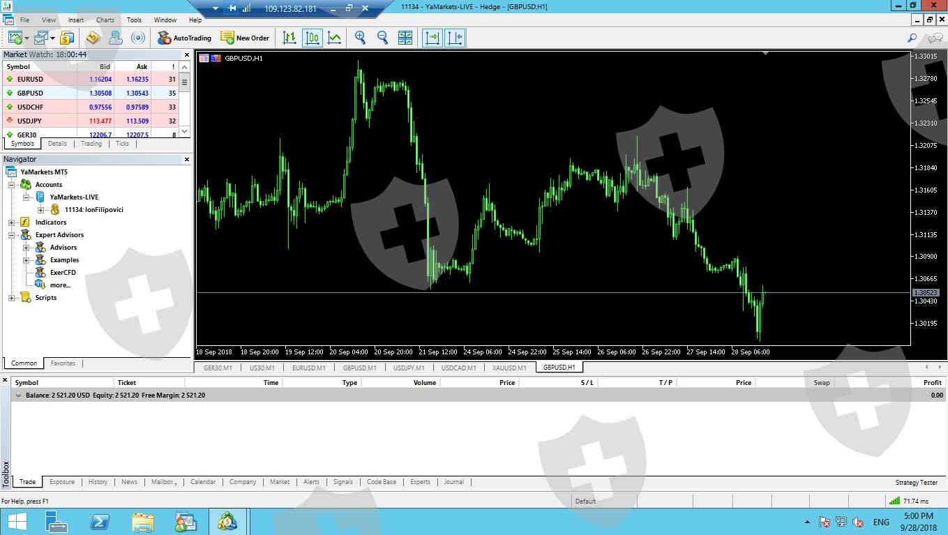Switch to the Details tab in Market Watch
This screenshot has height=535, width=948.
click(57, 144)
